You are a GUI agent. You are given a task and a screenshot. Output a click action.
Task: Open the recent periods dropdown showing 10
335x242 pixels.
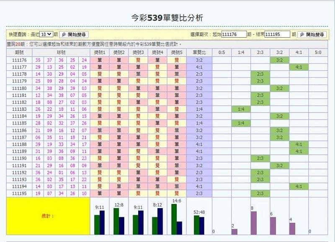(x=46, y=34)
